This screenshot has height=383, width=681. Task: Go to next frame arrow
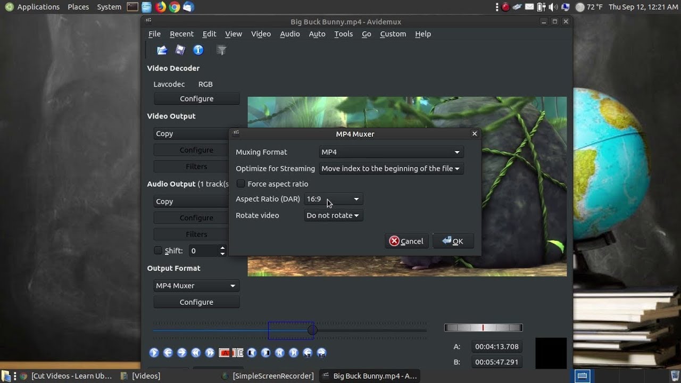click(x=182, y=353)
